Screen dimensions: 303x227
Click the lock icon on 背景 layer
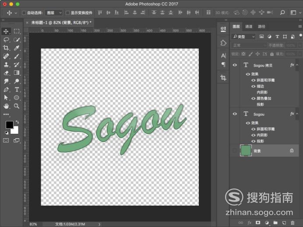[292, 150]
